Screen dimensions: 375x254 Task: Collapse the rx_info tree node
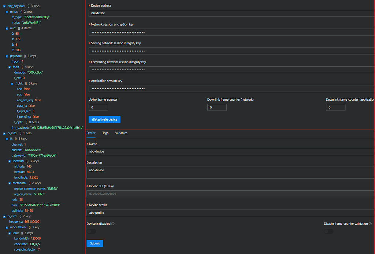point(4,133)
